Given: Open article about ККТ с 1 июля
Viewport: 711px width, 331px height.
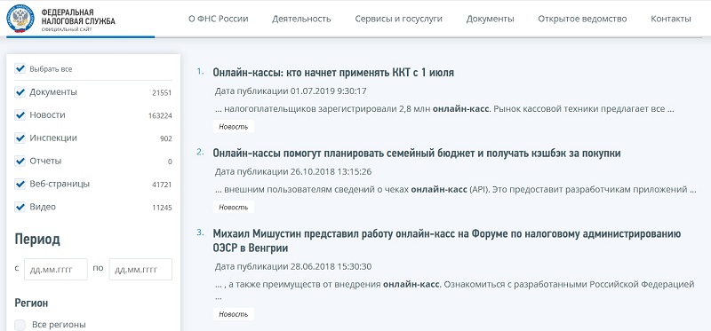Looking at the screenshot, I should coord(333,73).
